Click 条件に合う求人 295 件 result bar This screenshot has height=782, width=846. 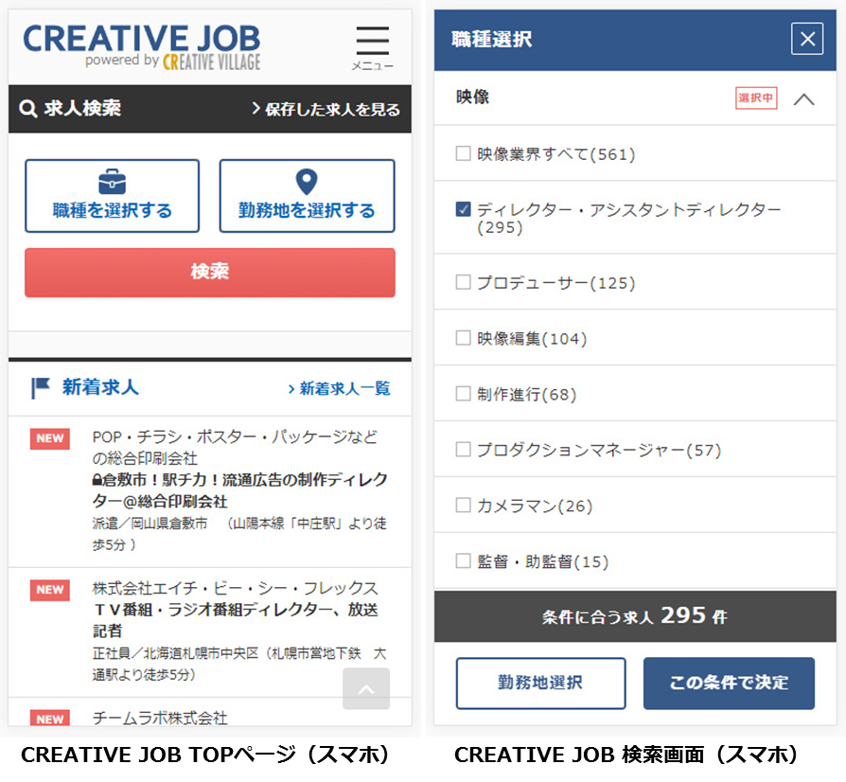coord(635,615)
